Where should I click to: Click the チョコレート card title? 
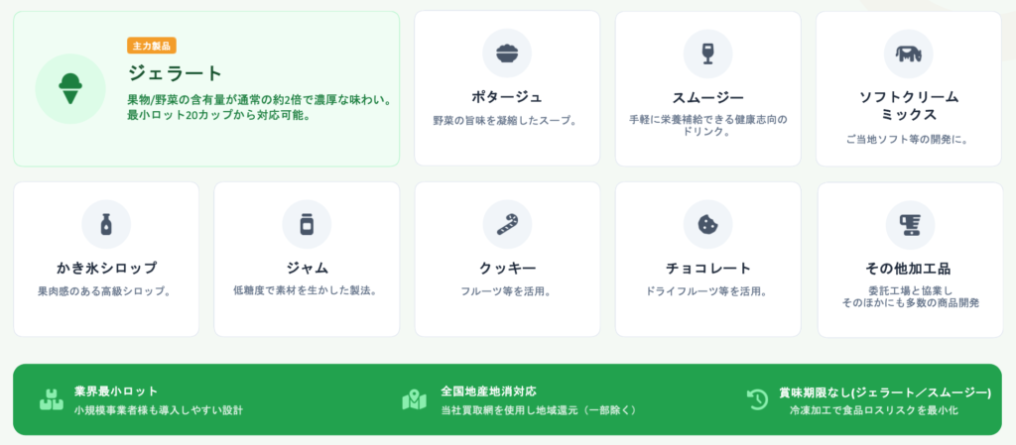[707, 268]
